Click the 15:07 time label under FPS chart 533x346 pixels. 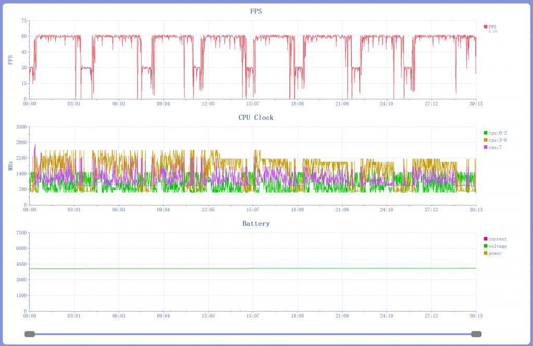pos(253,104)
